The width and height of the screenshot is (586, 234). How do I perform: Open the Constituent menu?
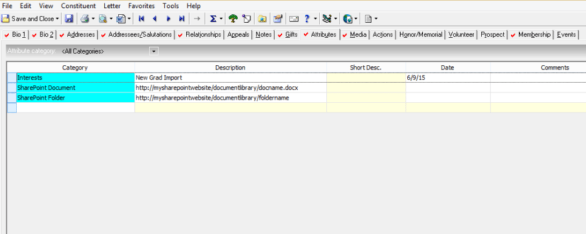(x=78, y=6)
